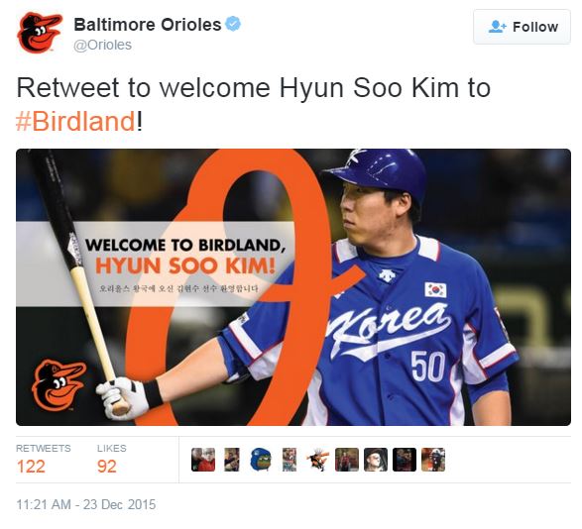582x529 pixels.
Task: Open the @Orioles handle link
Action: point(102,45)
